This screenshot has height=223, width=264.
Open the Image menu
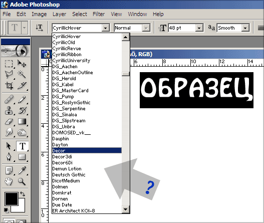(x=39, y=14)
